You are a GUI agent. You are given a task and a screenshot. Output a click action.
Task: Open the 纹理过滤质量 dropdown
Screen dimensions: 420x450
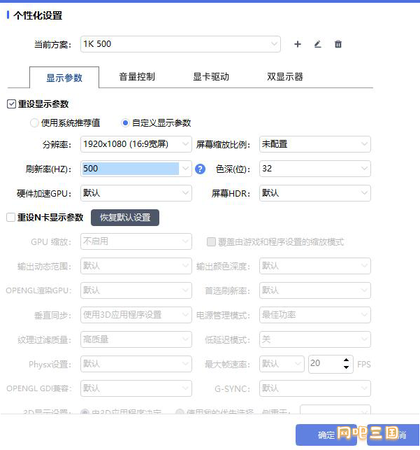click(136, 339)
